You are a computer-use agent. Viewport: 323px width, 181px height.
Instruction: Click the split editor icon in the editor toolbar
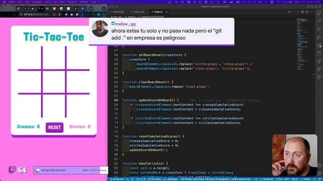(x=307, y=12)
